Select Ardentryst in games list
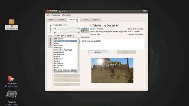189x106 pixels. (66, 48)
